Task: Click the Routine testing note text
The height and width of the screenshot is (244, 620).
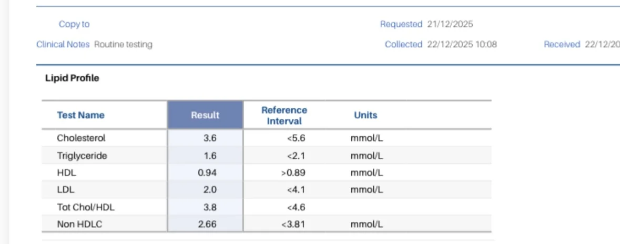Action: coord(123,44)
